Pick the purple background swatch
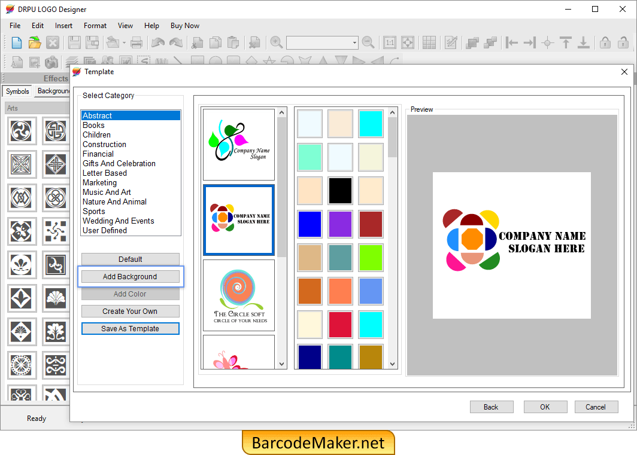 click(340, 224)
